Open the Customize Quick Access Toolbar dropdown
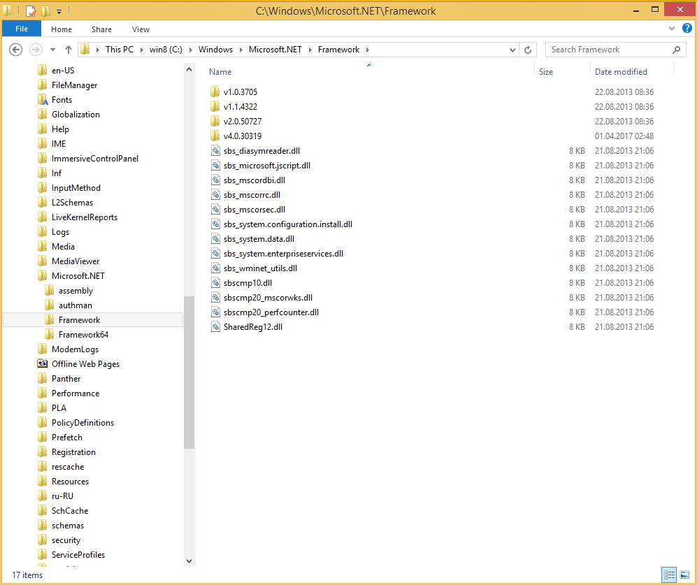Image resolution: width=697 pixels, height=585 pixels. (59, 11)
